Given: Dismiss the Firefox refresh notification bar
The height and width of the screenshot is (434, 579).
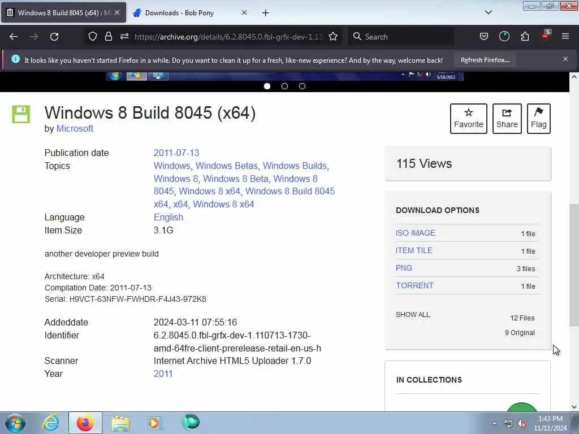Looking at the screenshot, I should [565, 59].
